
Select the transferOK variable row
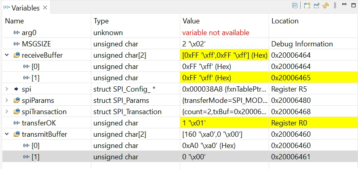[180, 123]
